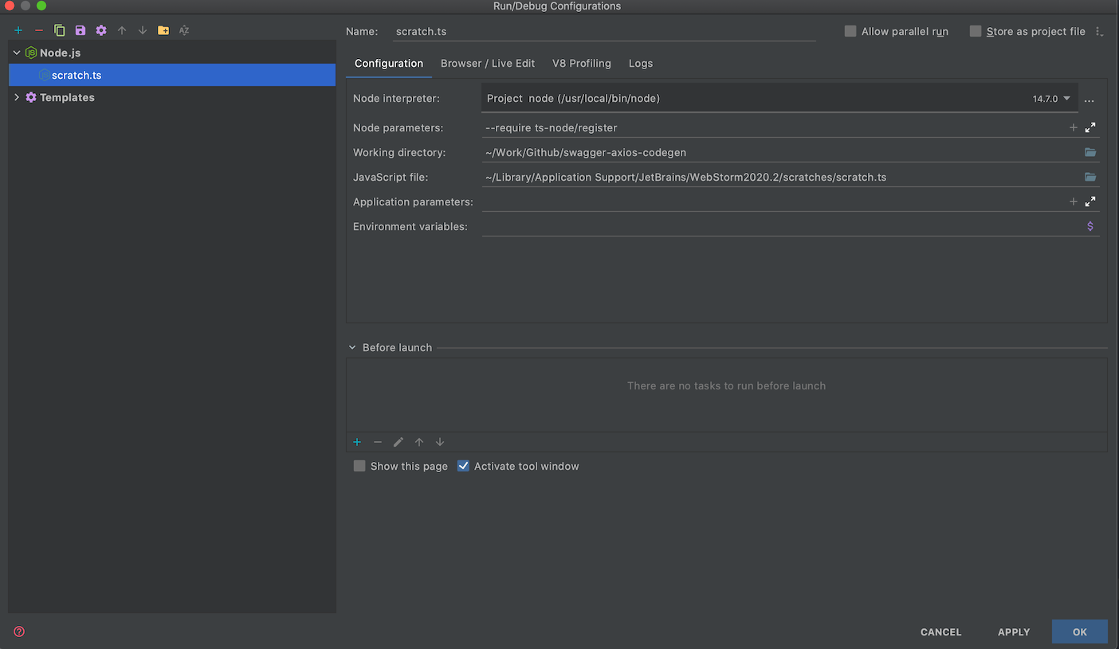Image resolution: width=1119 pixels, height=649 pixels.
Task: Create a new configuration folder
Action: click(x=163, y=30)
